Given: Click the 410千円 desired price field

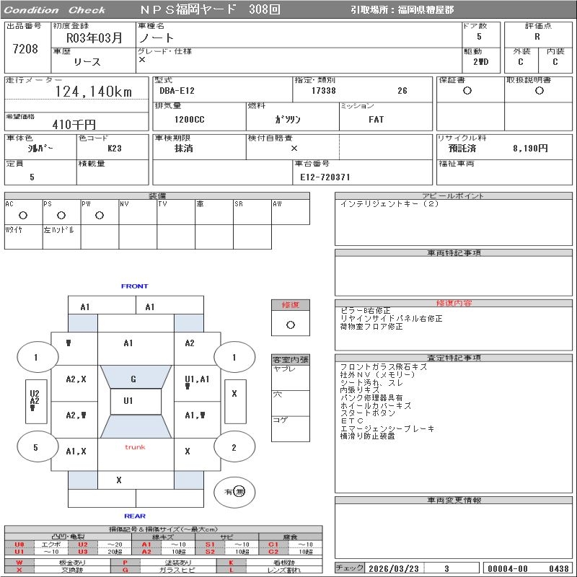Looking at the screenshot, I should 75,124.
